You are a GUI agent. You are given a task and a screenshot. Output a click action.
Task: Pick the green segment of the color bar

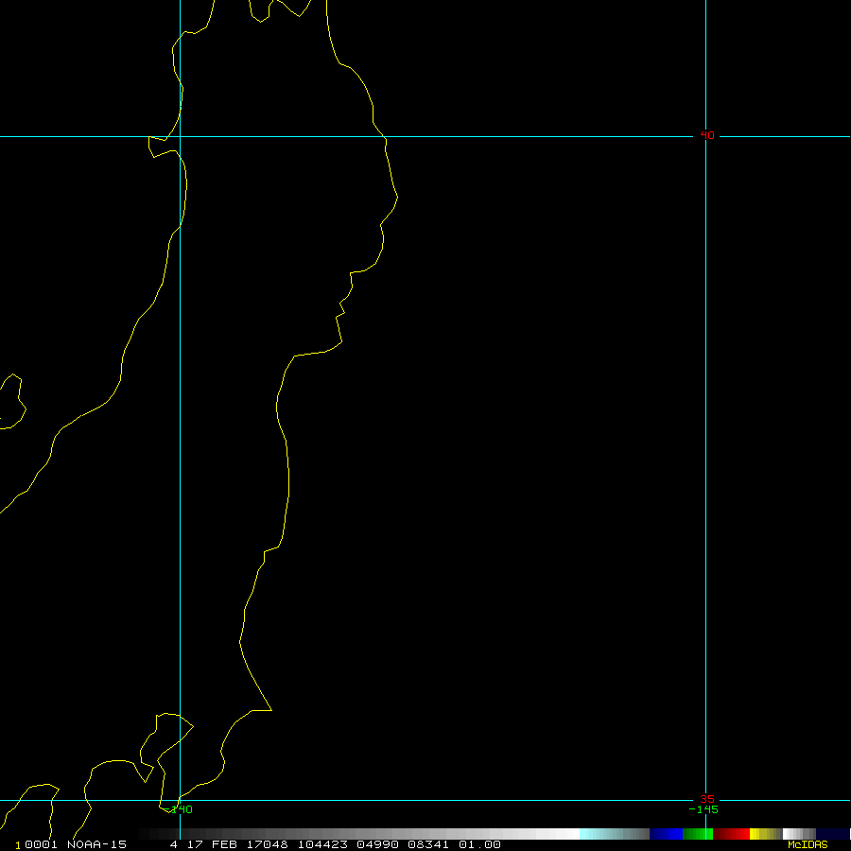pyautogui.click(x=698, y=834)
